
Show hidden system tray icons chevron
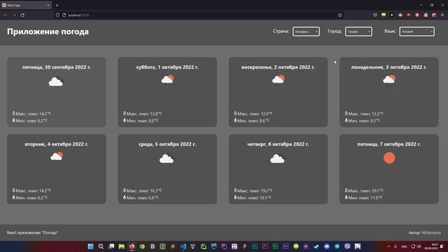click(x=388, y=246)
